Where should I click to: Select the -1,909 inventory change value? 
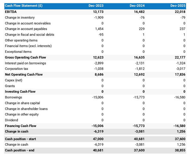point(98,18)
